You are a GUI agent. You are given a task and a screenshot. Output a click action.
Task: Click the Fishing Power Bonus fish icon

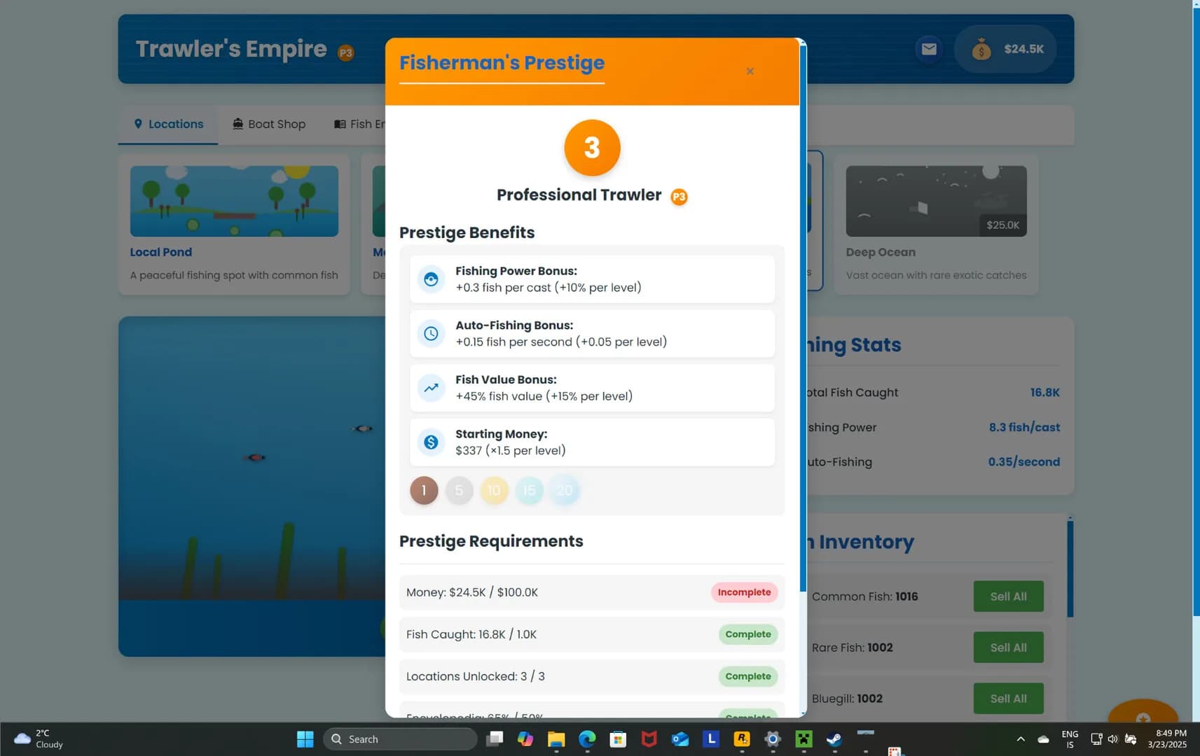(x=432, y=279)
